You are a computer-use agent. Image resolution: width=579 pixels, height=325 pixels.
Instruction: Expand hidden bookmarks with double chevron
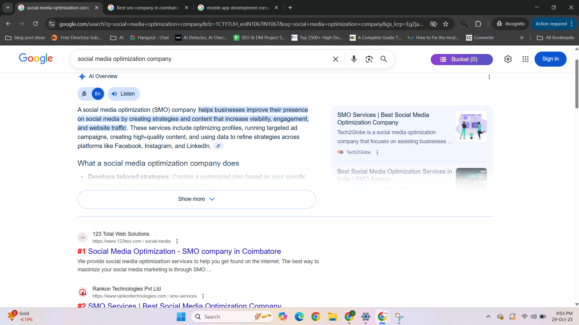tap(522, 38)
